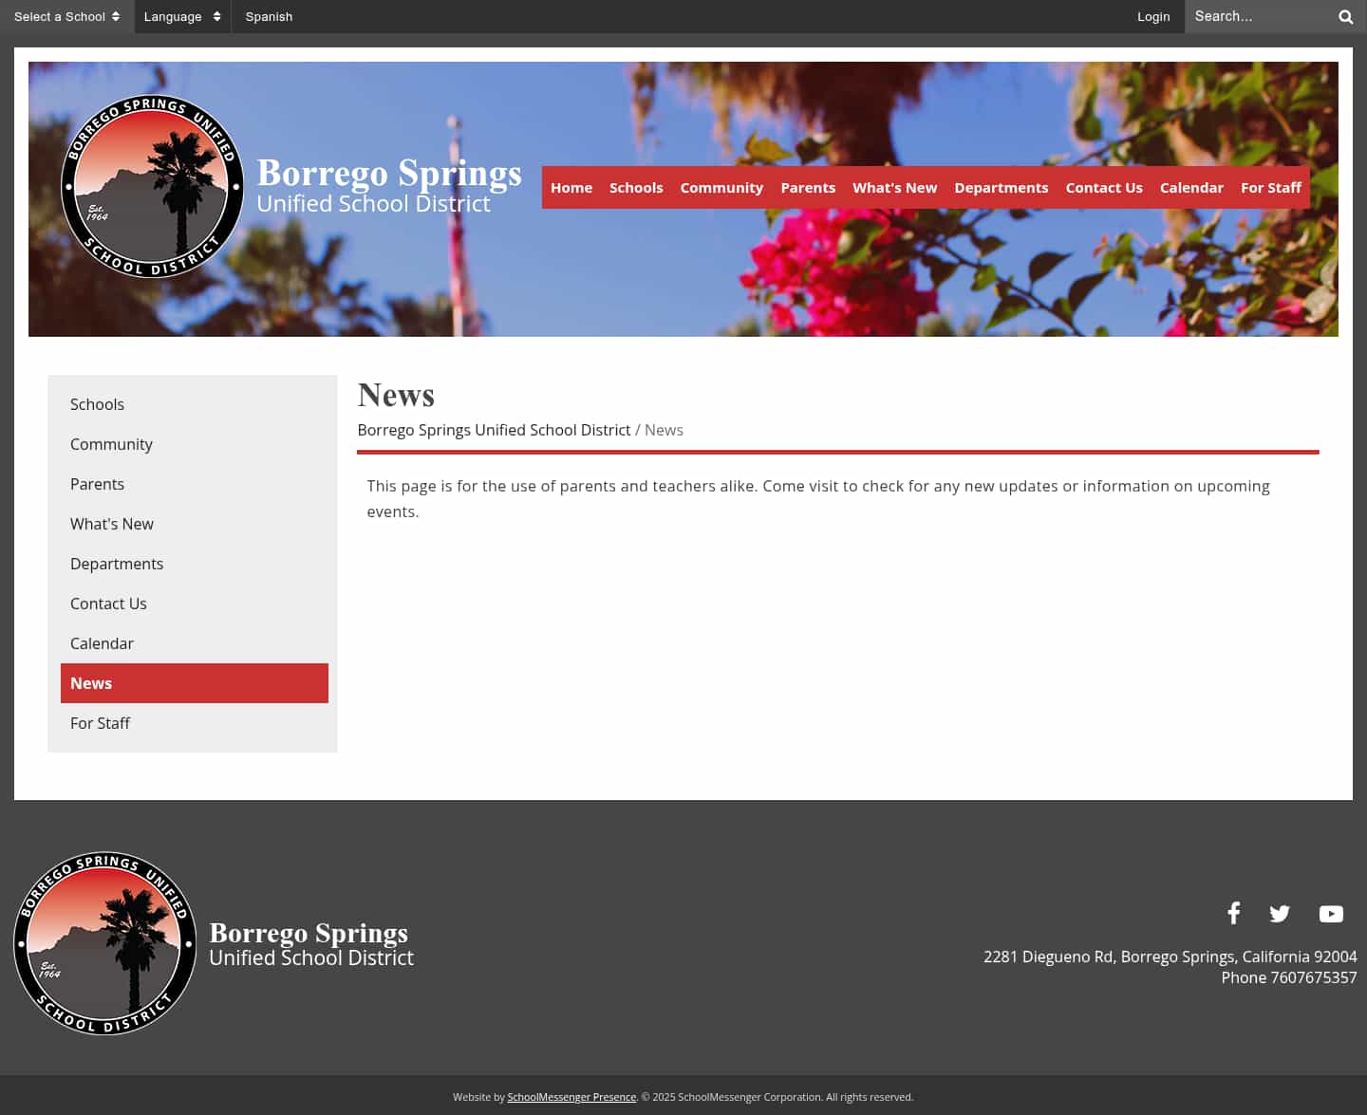Open the Facebook icon in footer
Image resolution: width=1367 pixels, height=1115 pixels.
1233,913
